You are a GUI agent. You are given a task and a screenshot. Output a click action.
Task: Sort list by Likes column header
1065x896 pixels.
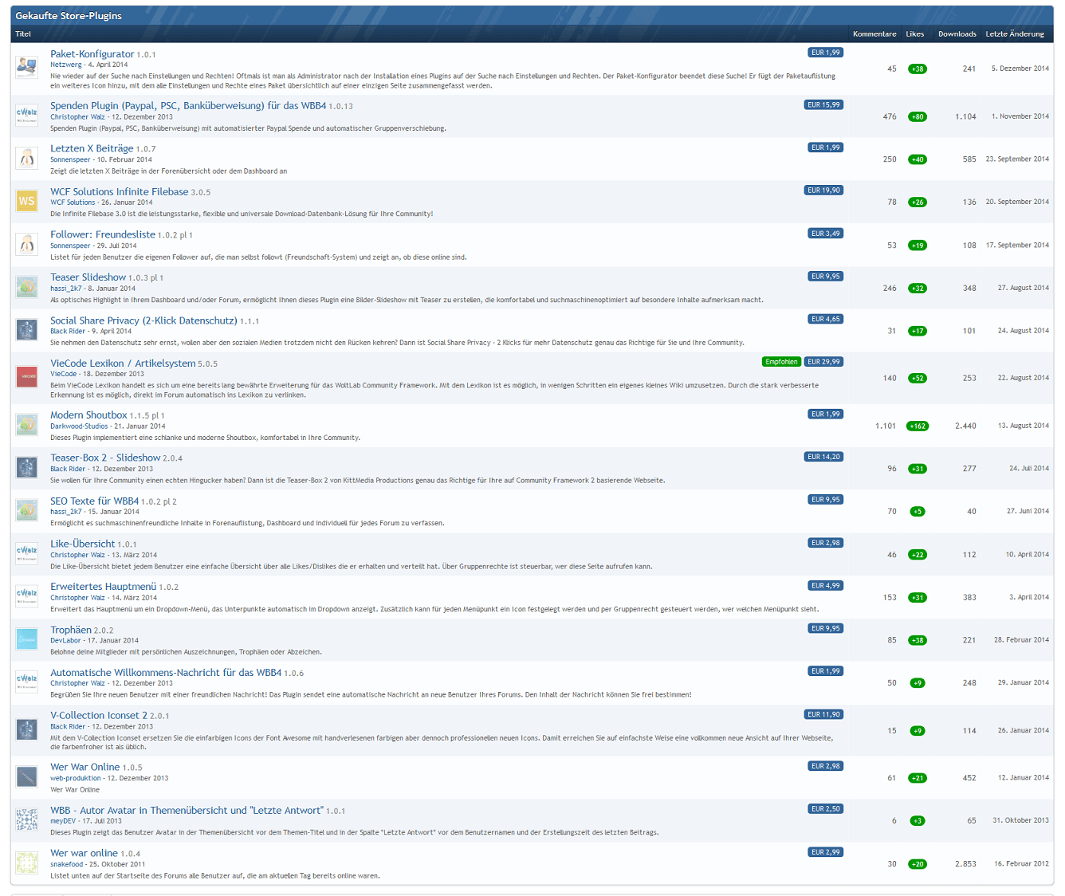(x=914, y=33)
